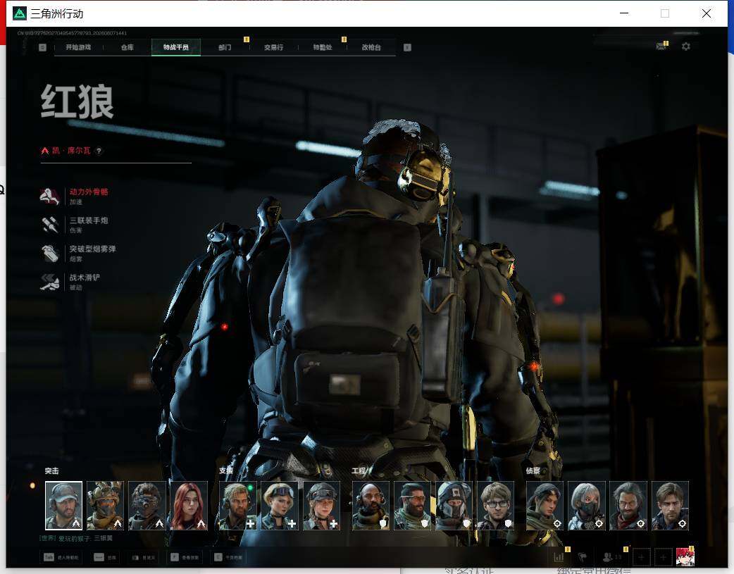
Task: Select the 突击 operator wearing dark gas mask
Action: tap(147, 506)
